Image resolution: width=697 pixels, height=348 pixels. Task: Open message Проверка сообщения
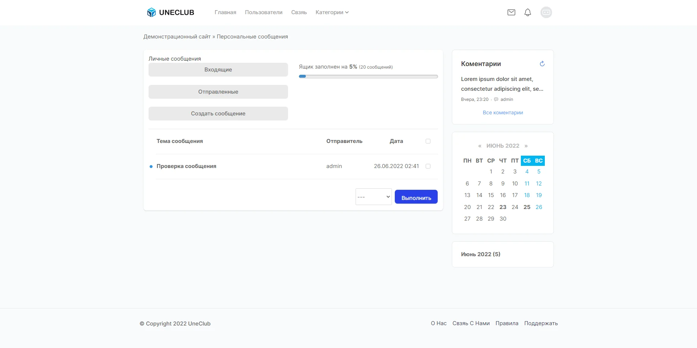tap(186, 166)
